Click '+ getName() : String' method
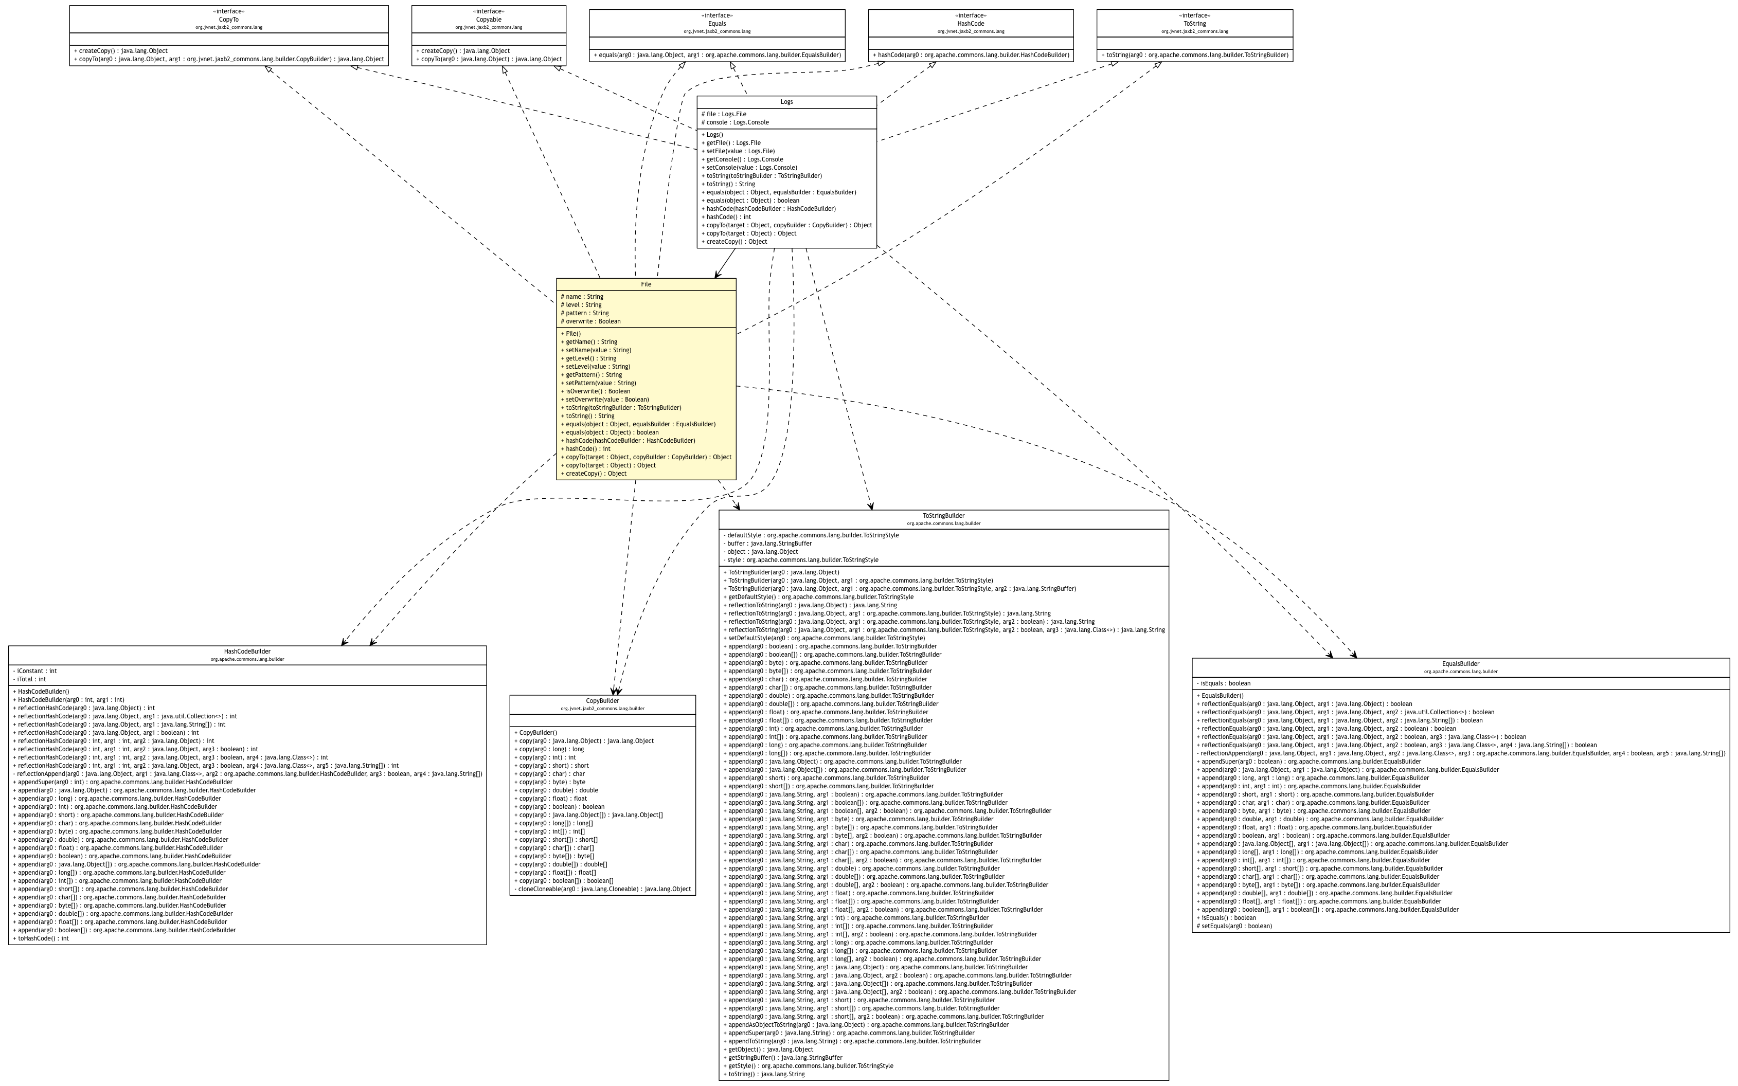 (x=588, y=342)
